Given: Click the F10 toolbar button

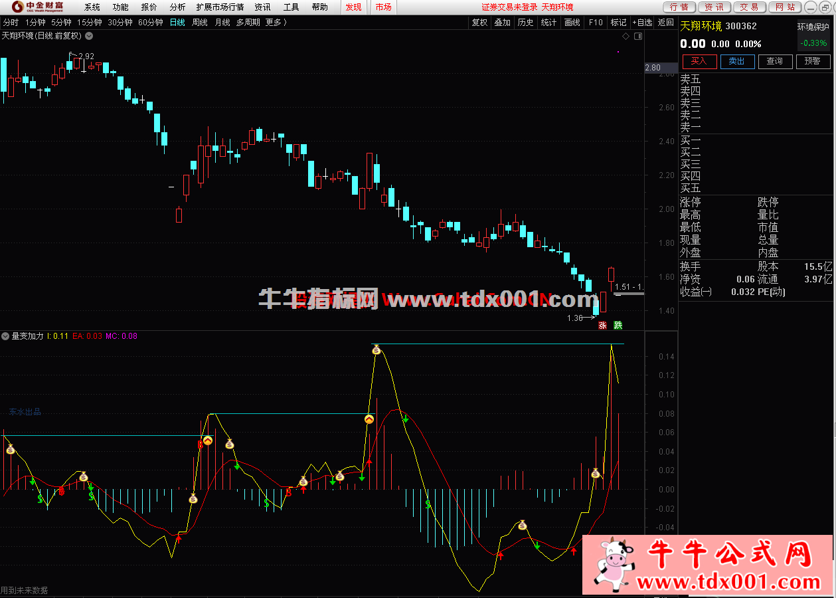Looking at the screenshot, I should (596, 22).
